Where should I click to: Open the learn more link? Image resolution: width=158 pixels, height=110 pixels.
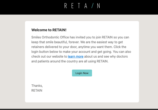(x=76, y=56)
